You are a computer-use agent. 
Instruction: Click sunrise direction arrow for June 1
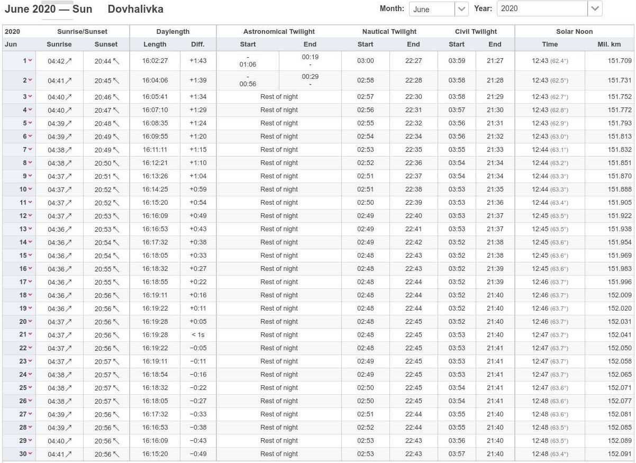click(x=69, y=61)
